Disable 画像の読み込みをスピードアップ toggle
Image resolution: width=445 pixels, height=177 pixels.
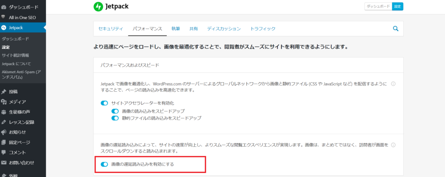click(115, 110)
